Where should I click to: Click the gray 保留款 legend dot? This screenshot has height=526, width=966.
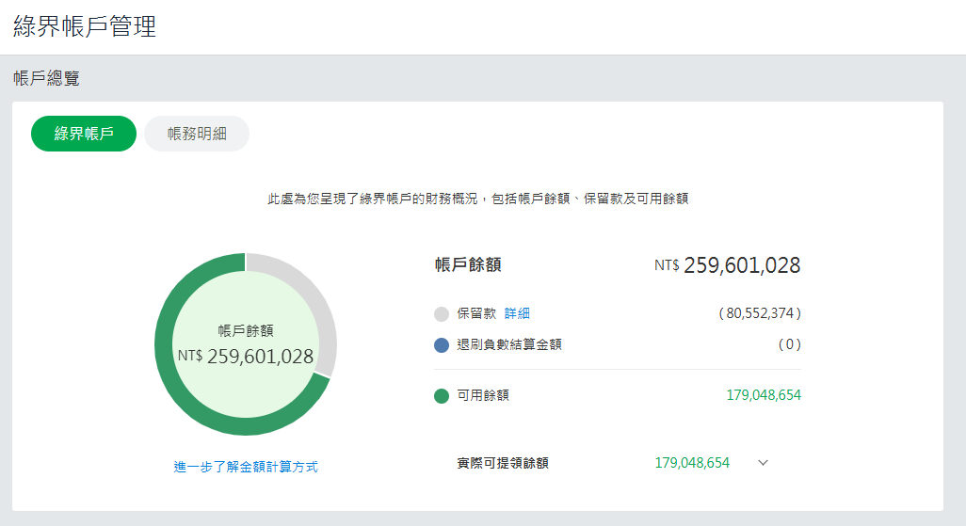point(442,314)
